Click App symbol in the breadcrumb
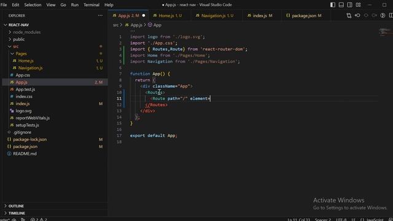The width and height of the screenshot is (393, 221). (155, 25)
